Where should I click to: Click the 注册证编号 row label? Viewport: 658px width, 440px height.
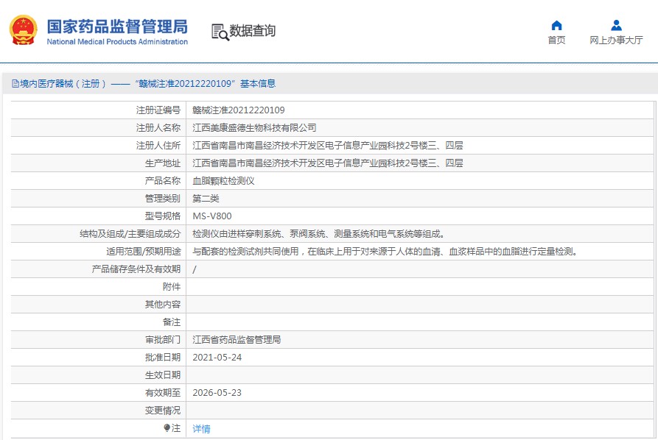click(x=158, y=110)
